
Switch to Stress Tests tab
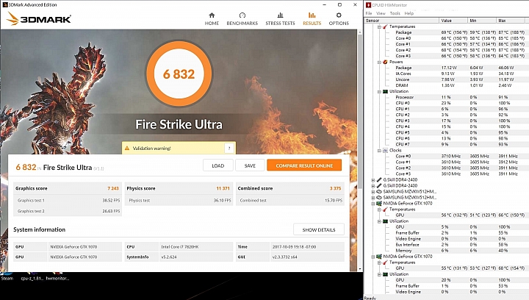click(x=280, y=19)
